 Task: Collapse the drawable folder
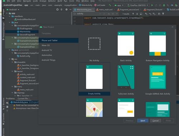pos(12,62)
